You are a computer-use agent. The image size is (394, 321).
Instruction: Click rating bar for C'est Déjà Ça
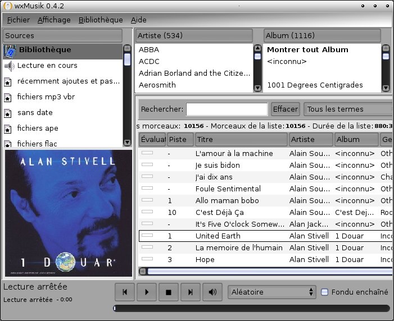tap(147, 212)
